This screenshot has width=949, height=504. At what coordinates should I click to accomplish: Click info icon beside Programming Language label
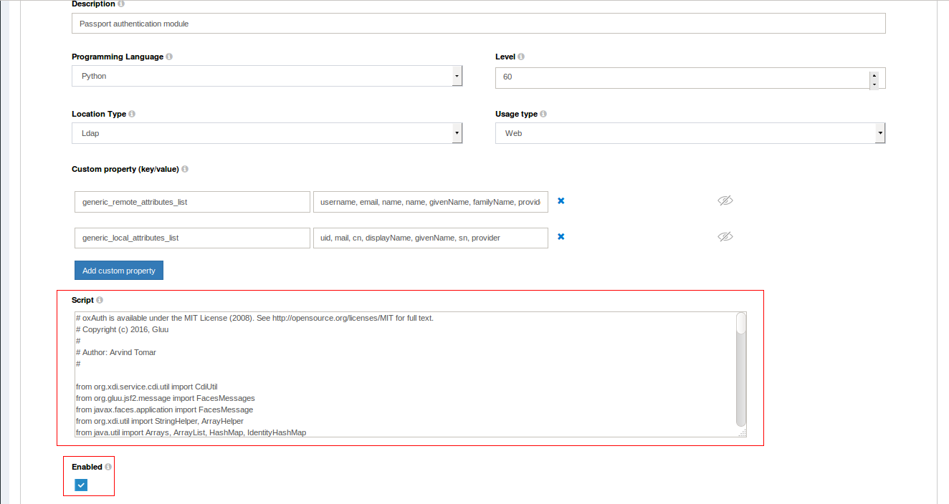[169, 57]
